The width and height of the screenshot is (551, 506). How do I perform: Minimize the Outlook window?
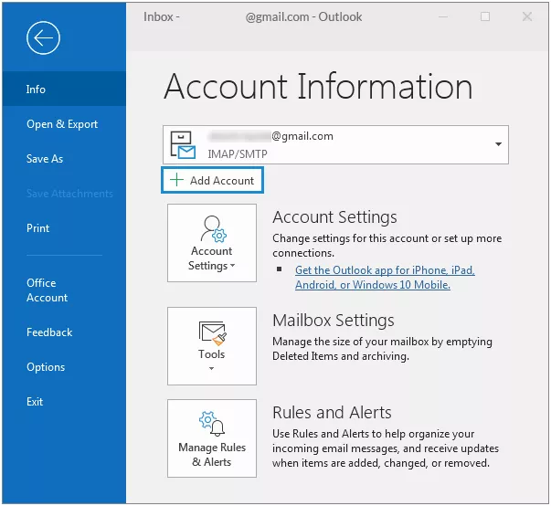[x=443, y=16]
